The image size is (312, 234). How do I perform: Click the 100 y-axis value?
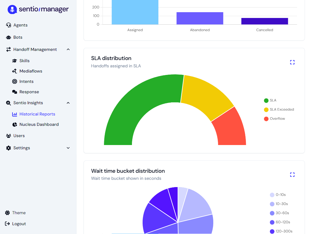pos(96,16)
